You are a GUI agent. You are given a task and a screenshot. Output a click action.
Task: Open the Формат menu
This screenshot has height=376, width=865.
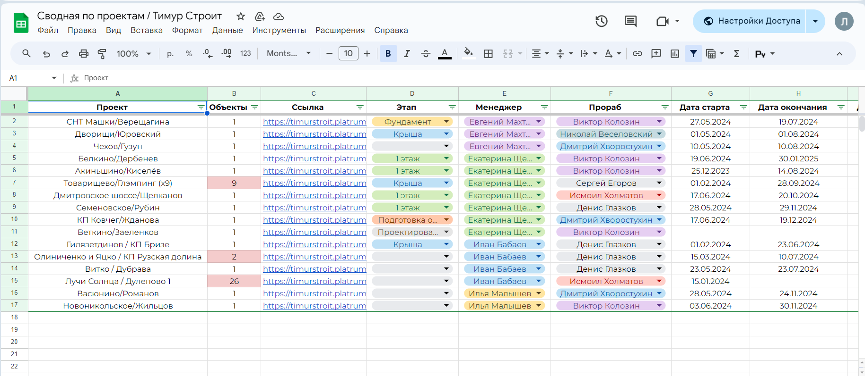pyautogui.click(x=187, y=30)
